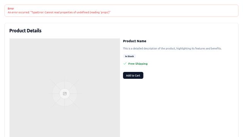Click the image placeholder icon

pos(65,94)
